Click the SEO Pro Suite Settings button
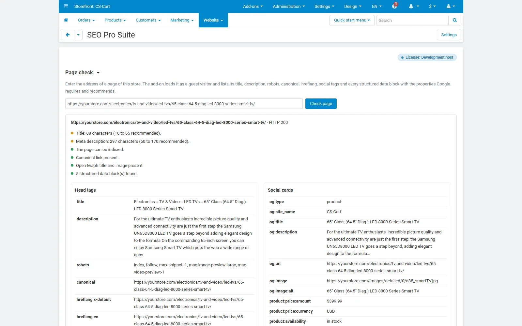522x326 pixels. pos(449,35)
